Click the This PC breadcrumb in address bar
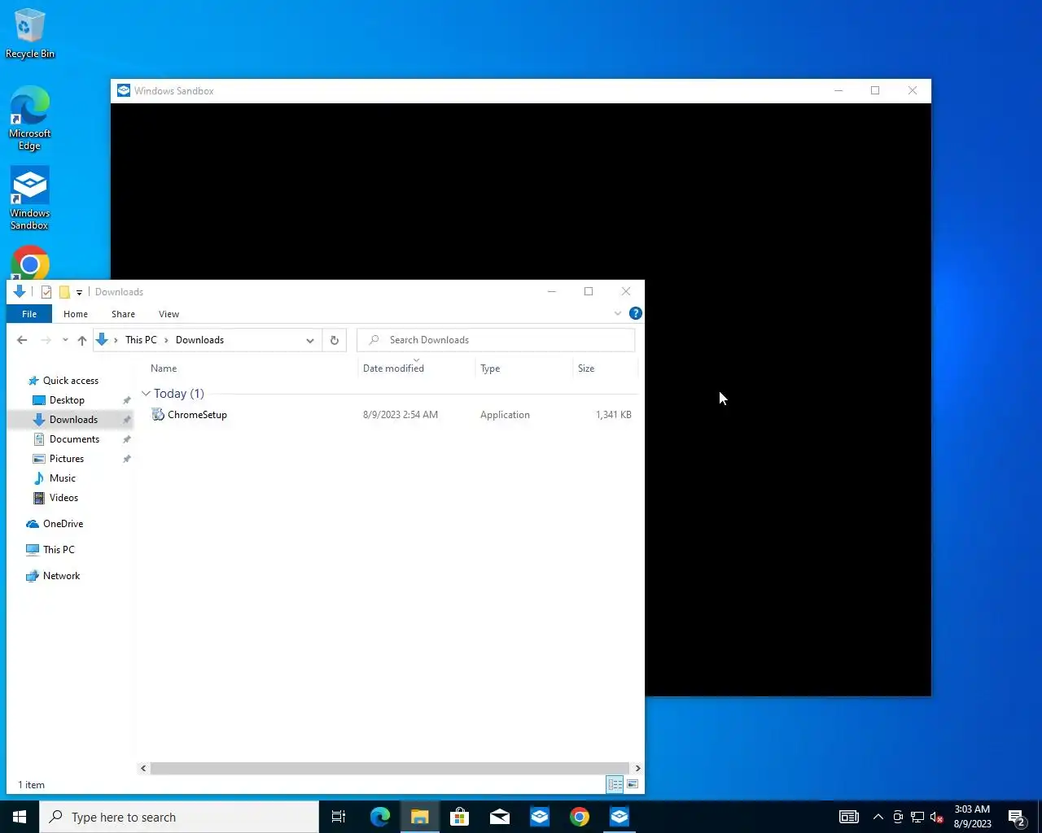 [141, 340]
